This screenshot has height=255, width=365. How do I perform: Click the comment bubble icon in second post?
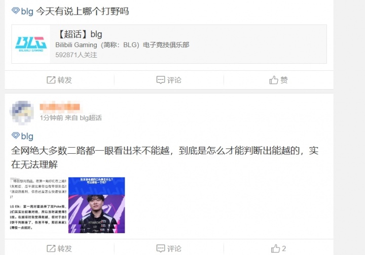(161, 248)
